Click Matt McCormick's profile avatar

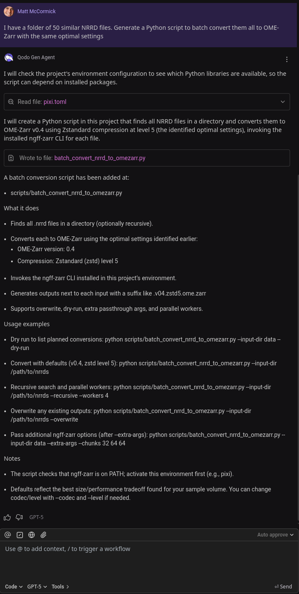pyautogui.click(x=9, y=11)
